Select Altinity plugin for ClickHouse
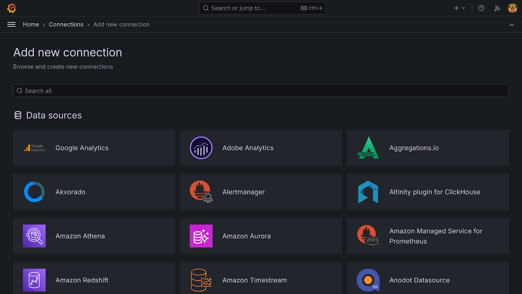522x294 pixels. [x=428, y=192]
